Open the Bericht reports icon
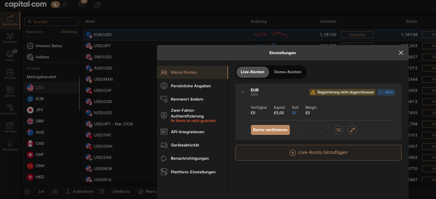Image resolution: width=436 pixels, height=199 pixels. (x=10, y=92)
